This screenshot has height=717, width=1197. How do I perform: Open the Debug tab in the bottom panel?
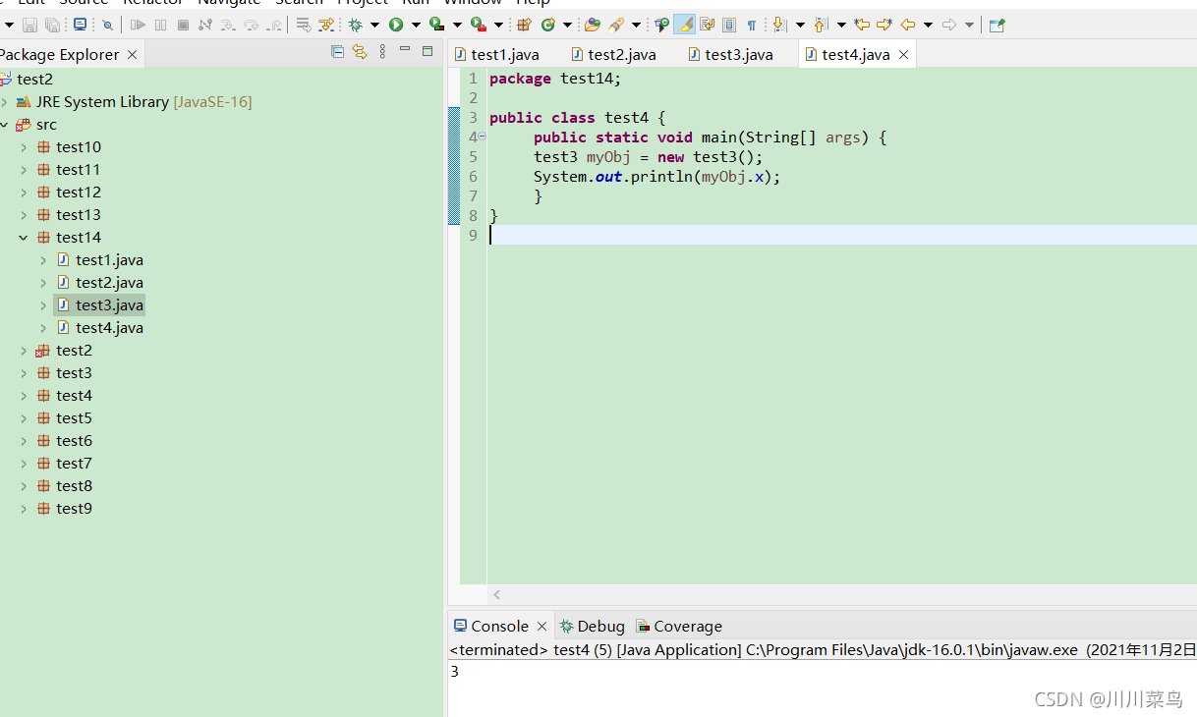point(593,627)
